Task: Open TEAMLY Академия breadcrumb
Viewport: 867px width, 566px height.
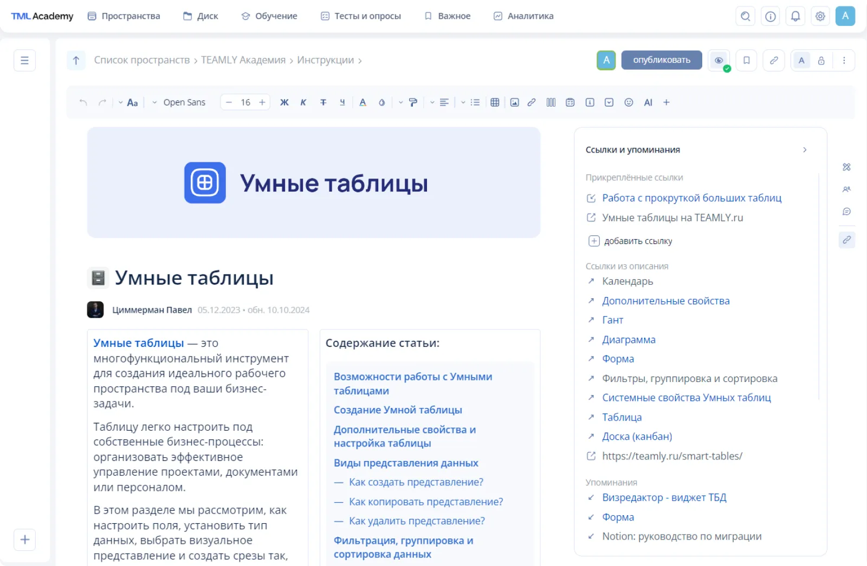Action: pyautogui.click(x=243, y=60)
